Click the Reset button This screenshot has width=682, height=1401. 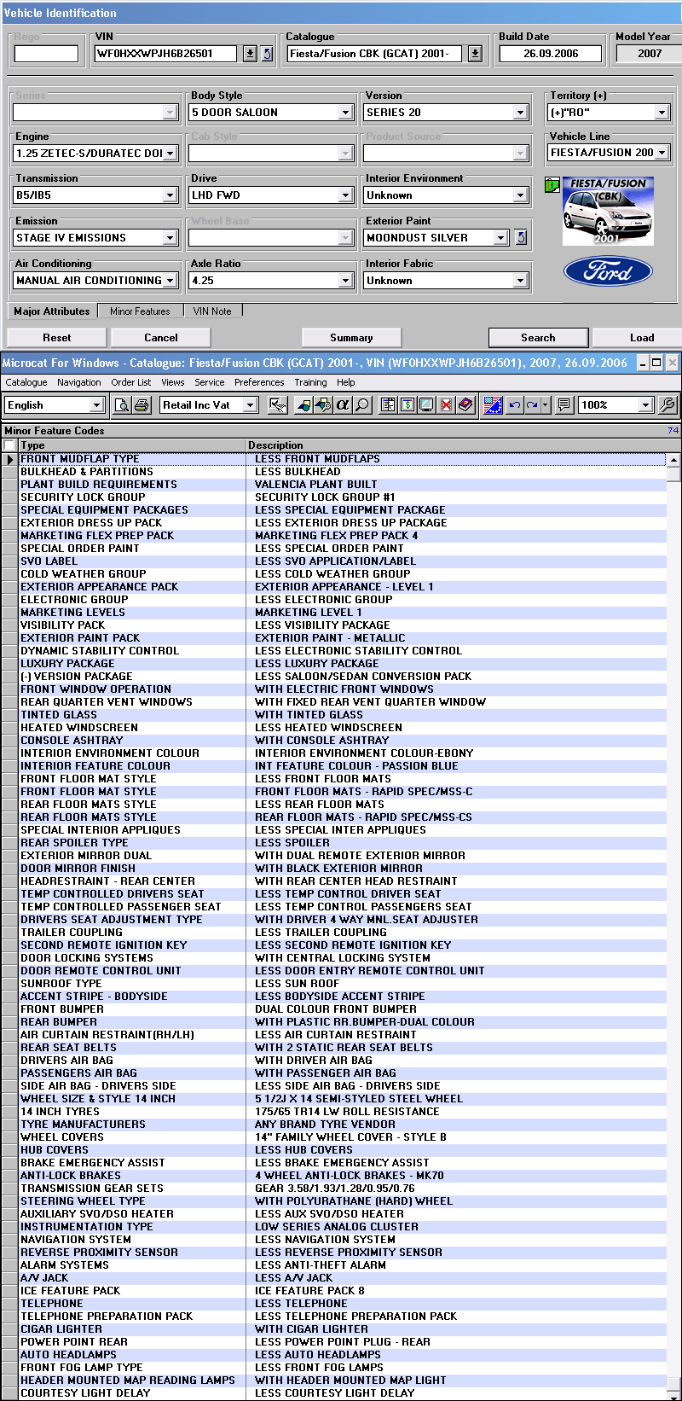(x=57, y=338)
